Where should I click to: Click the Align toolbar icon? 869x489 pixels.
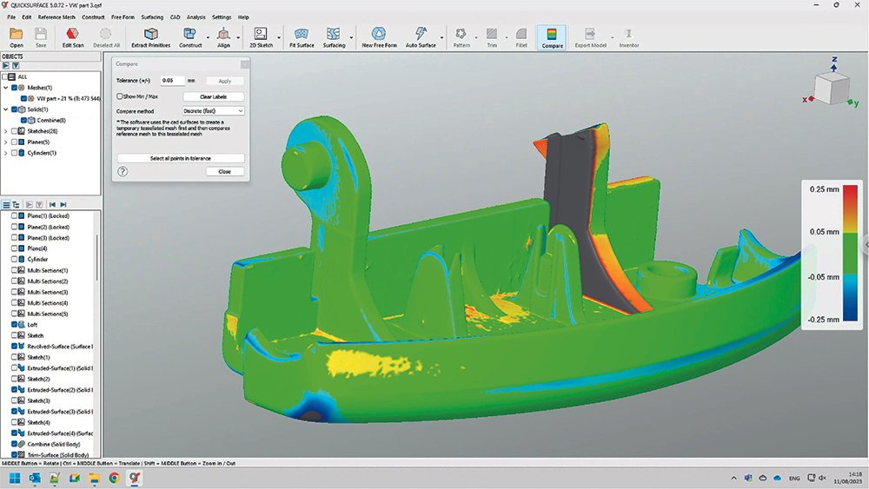223,35
